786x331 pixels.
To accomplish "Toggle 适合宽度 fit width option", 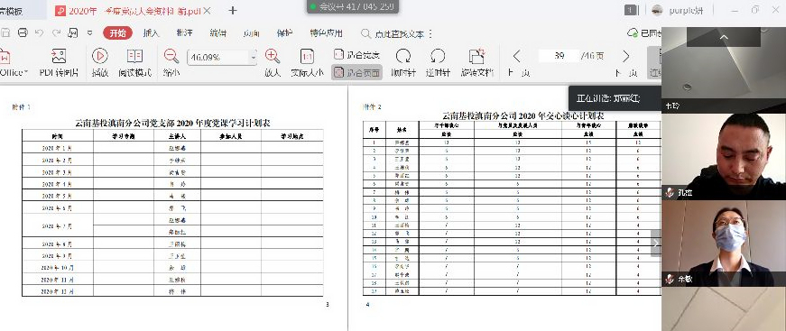I will 357,55.
